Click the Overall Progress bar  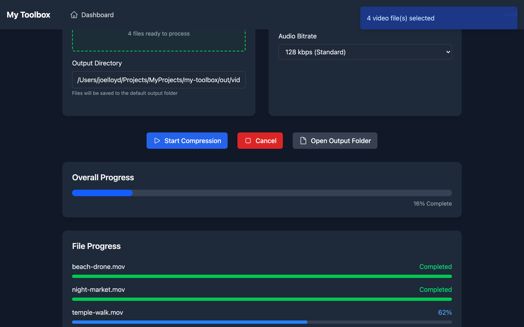click(x=262, y=193)
